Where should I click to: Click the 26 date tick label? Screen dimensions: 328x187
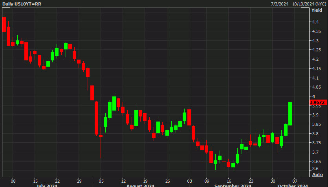point(167,181)
